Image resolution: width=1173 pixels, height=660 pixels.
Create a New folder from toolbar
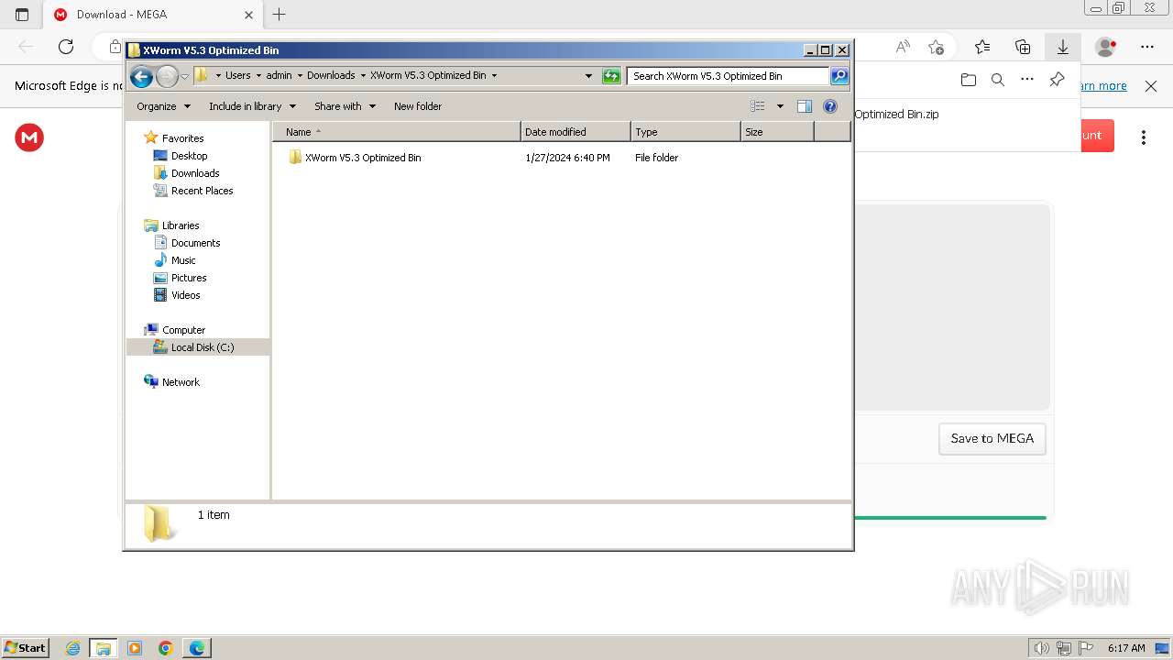418,106
